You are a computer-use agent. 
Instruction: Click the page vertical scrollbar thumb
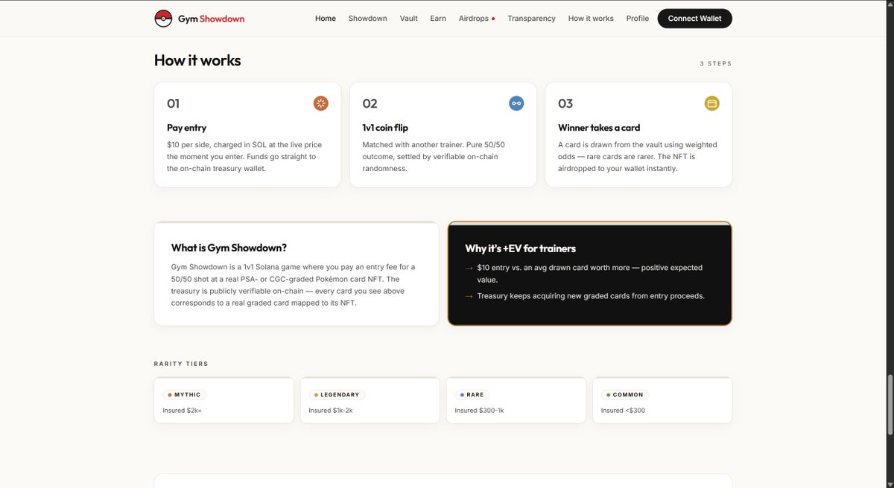coord(890,404)
